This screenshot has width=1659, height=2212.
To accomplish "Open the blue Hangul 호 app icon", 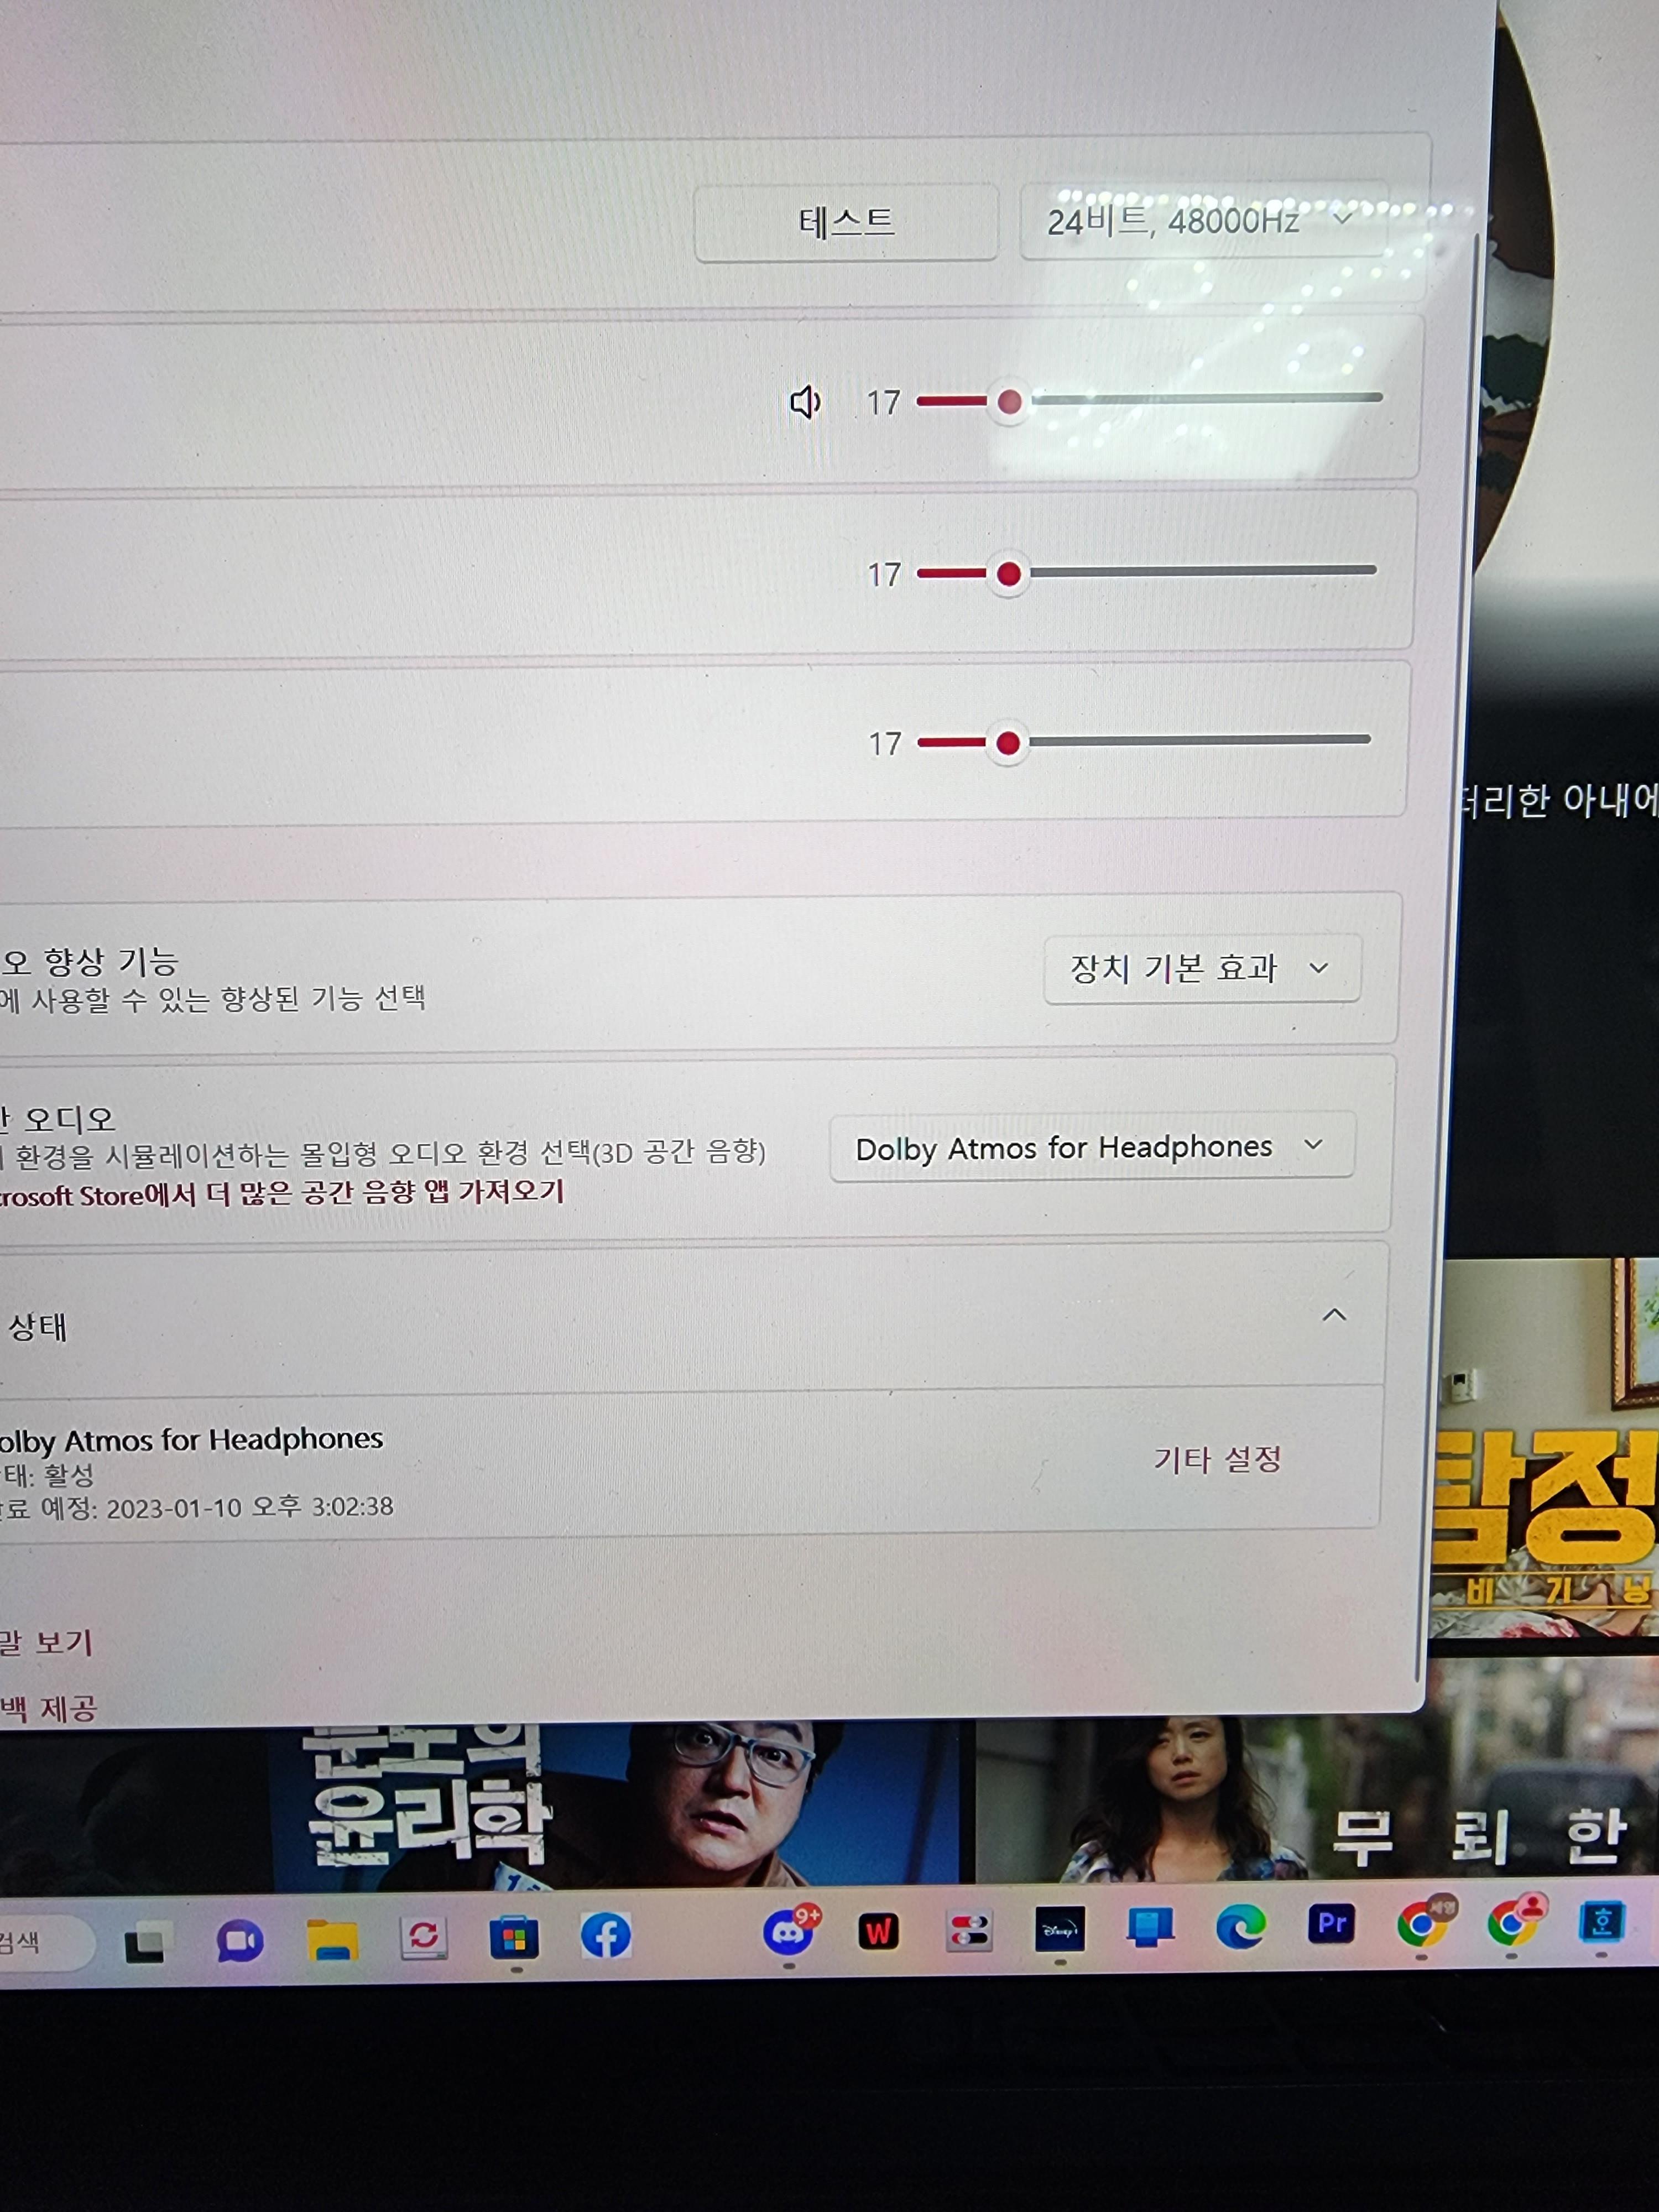I will [x=1602, y=1921].
